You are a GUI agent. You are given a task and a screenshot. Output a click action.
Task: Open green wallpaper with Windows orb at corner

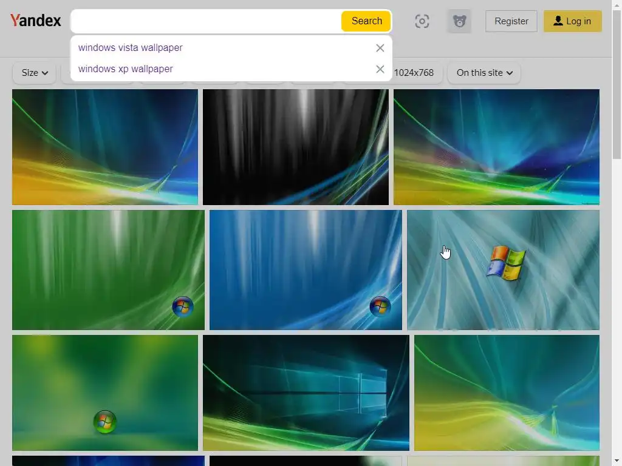[x=108, y=270]
